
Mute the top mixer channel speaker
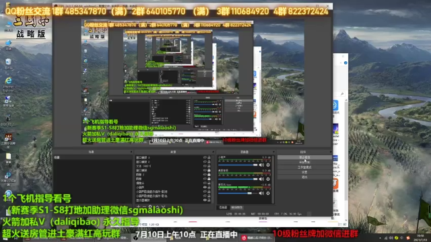261,165
